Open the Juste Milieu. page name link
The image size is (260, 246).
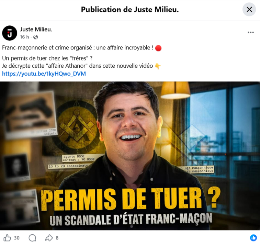[36, 29]
